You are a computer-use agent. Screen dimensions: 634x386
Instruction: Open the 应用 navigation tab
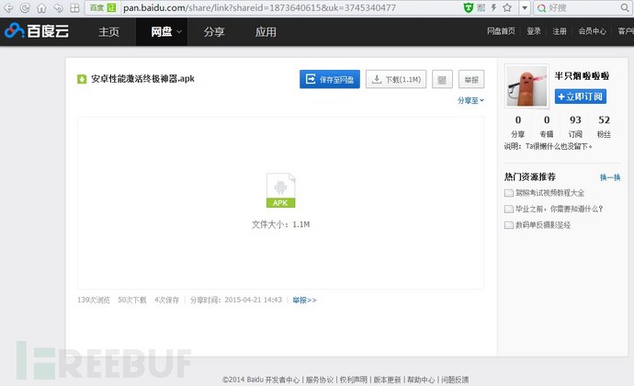[x=266, y=31]
